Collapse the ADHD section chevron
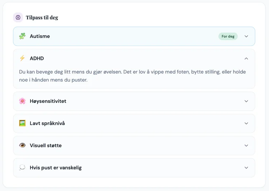This screenshot has height=191, width=269. pos(246,58)
